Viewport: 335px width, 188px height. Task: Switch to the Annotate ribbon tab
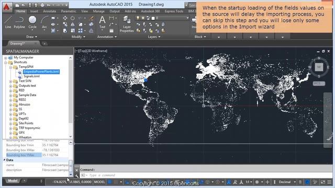50,11
